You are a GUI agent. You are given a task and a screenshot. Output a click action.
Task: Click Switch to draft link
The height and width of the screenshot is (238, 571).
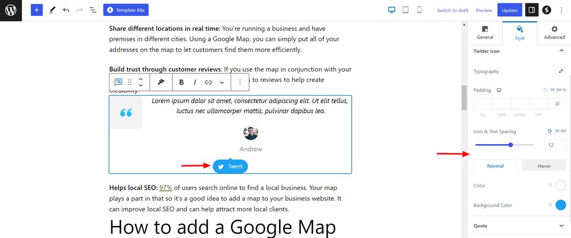click(452, 10)
